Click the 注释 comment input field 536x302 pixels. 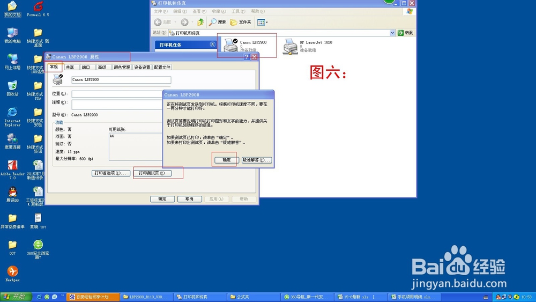click(x=117, y=104)
